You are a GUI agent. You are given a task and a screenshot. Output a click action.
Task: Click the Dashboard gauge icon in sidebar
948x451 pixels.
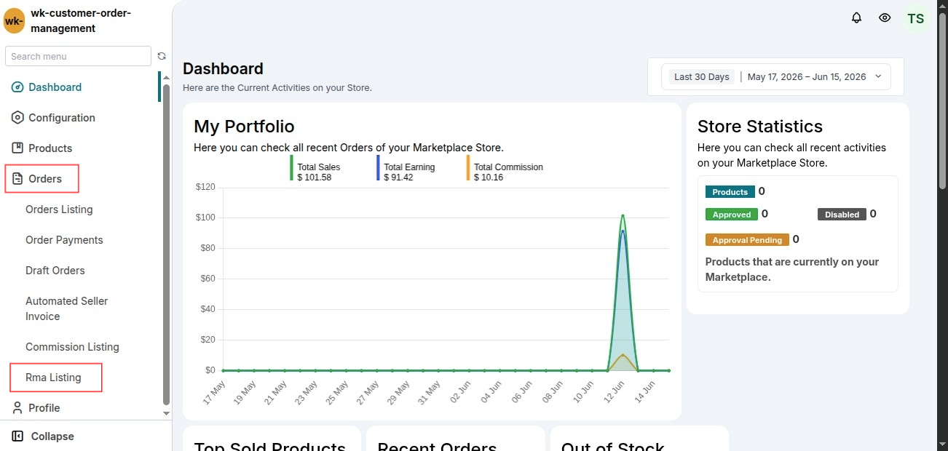pyautogui.click(x=18, y=87)
